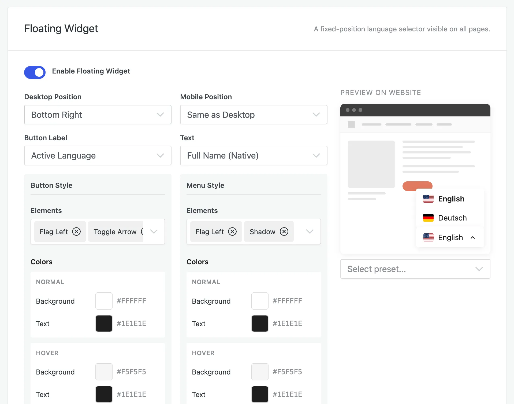Viewport: 514px width, 404px height.
Task: Click the US flag on the preview widget button
Action: [428, 237]
